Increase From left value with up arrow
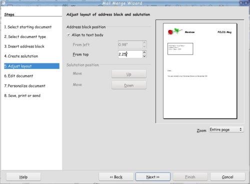The height and width of the screenshot is (184, 250). [144, 42]
